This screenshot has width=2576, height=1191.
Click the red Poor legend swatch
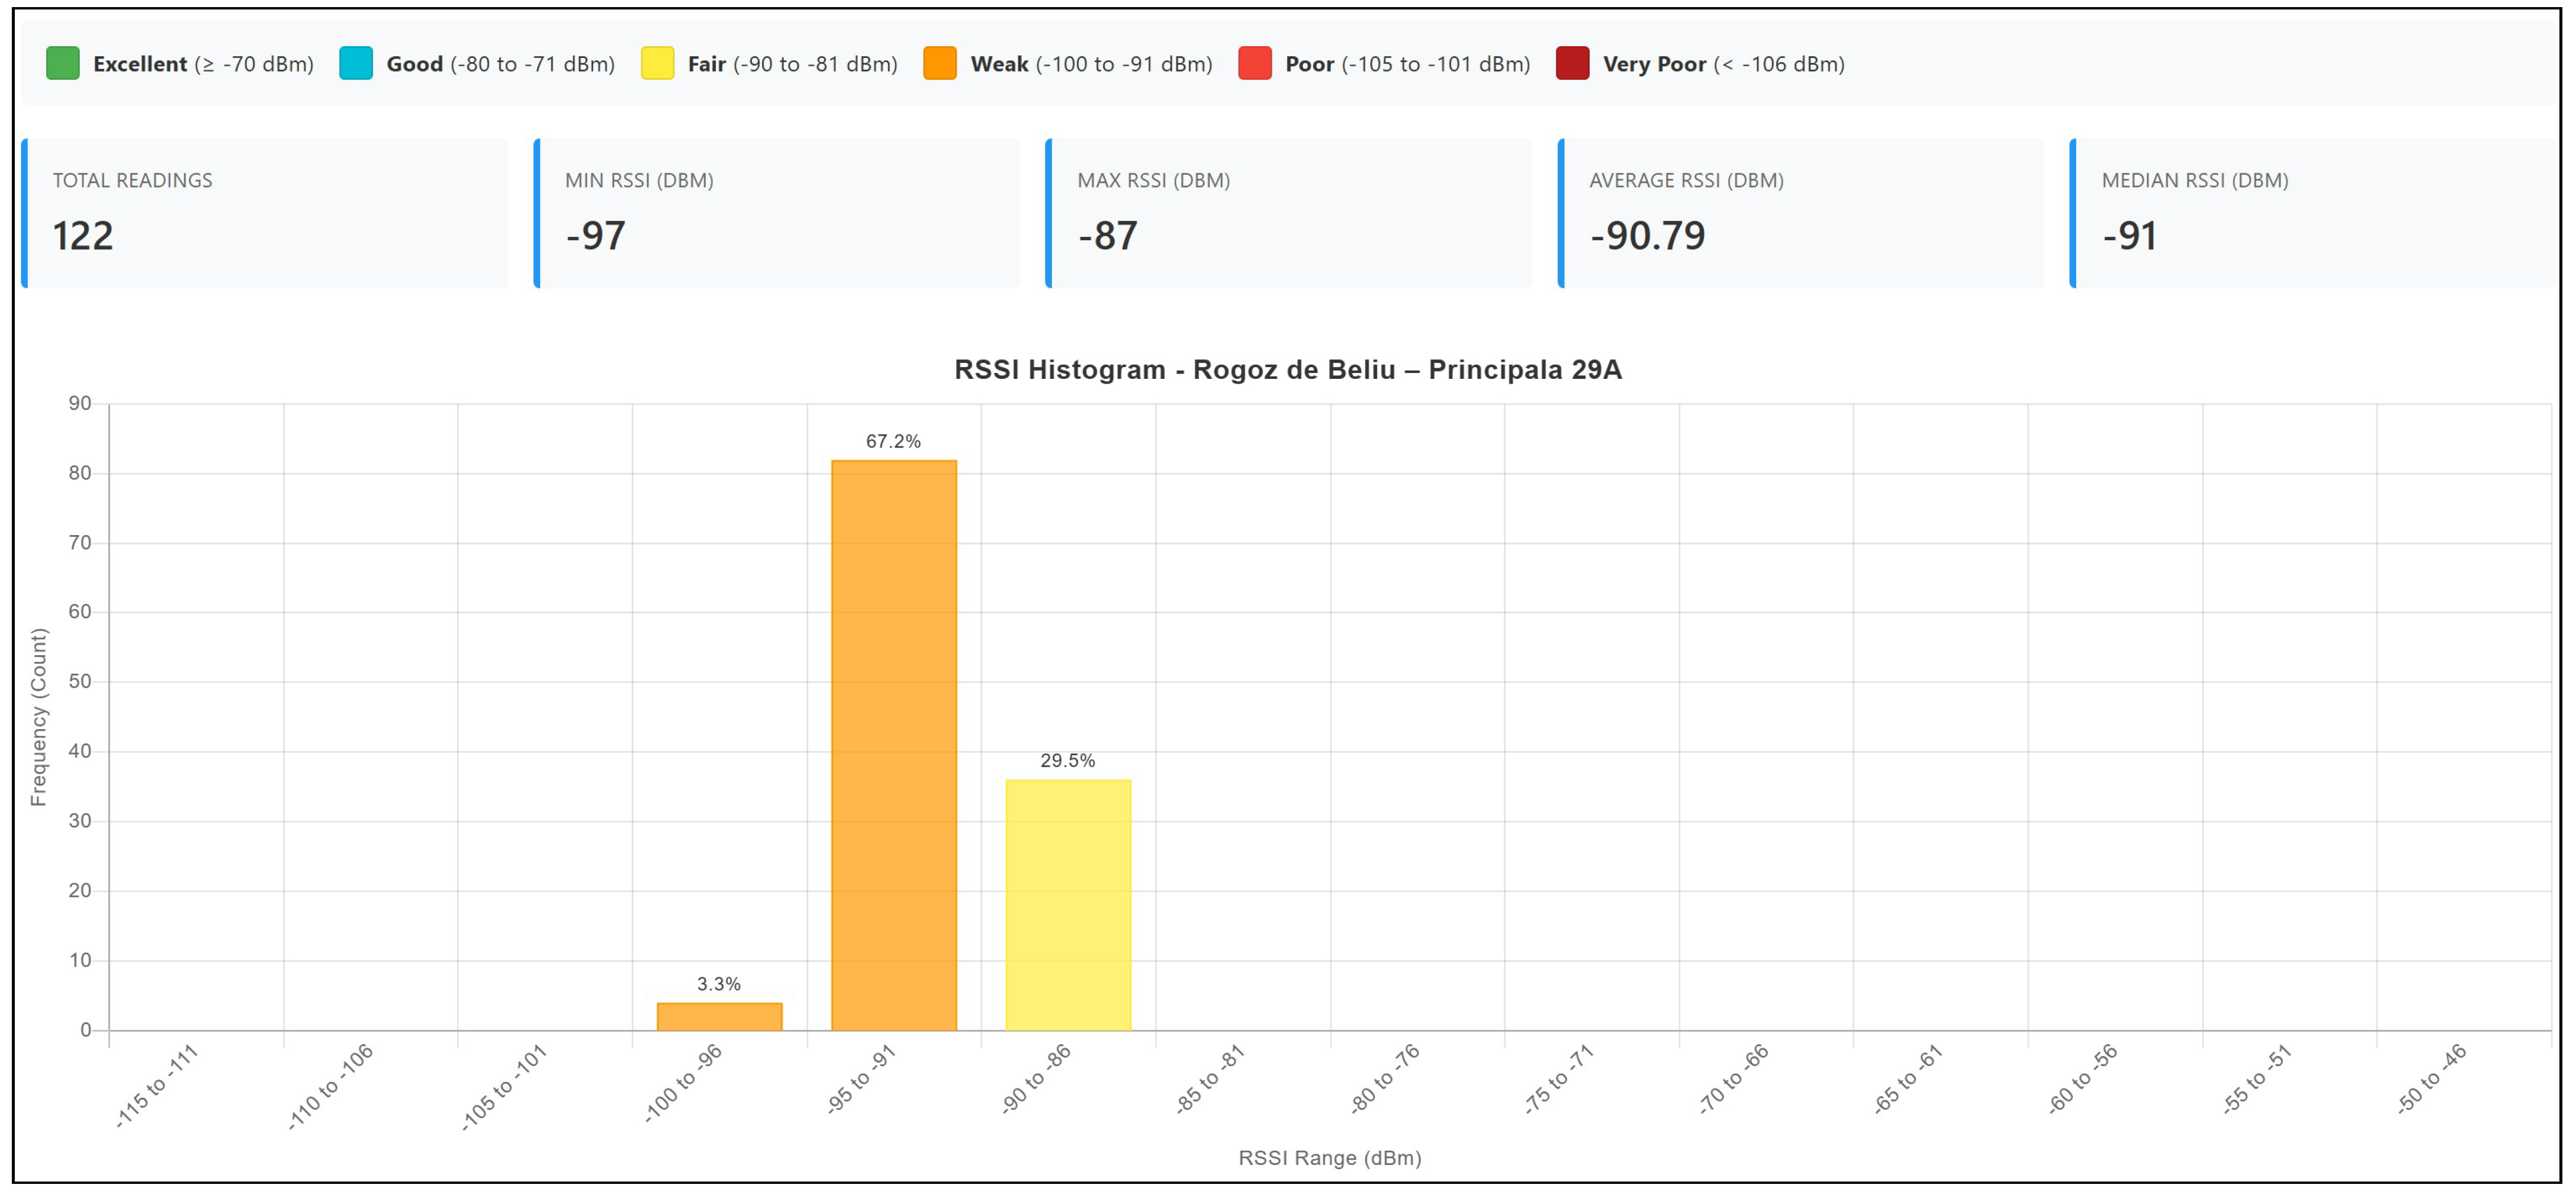click(x=1255, y=63)
